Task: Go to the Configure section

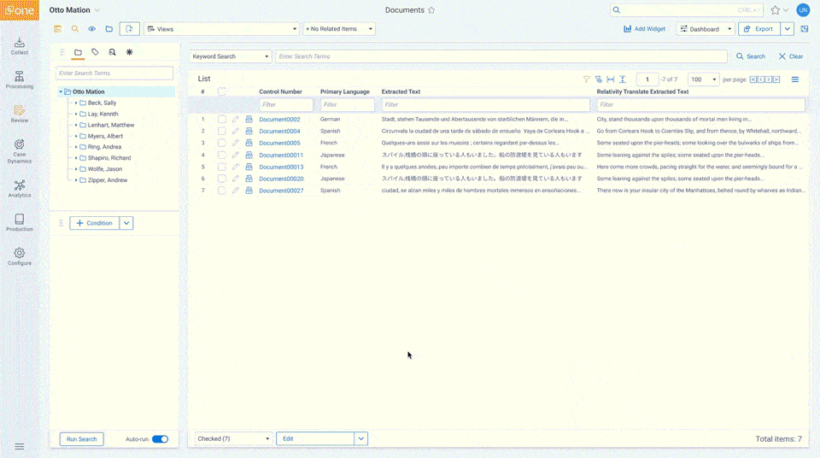Action: (19, 257)
